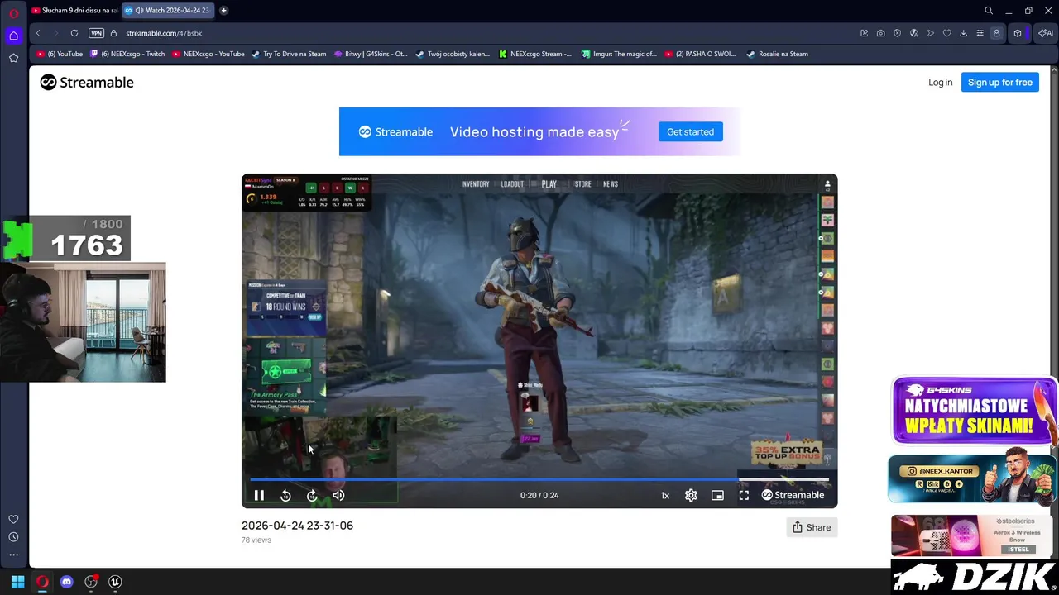The width and height of the screenshot is (1059, 595).
Task: Click the Streamable watermark in the player
Action: (793, 495)
